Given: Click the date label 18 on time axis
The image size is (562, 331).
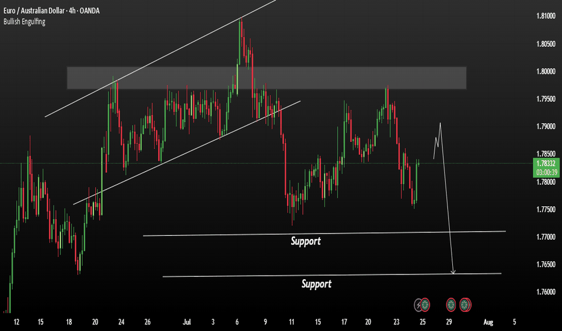Looking at the screenshot, I should pyautogui.click(x=69, y=322).
